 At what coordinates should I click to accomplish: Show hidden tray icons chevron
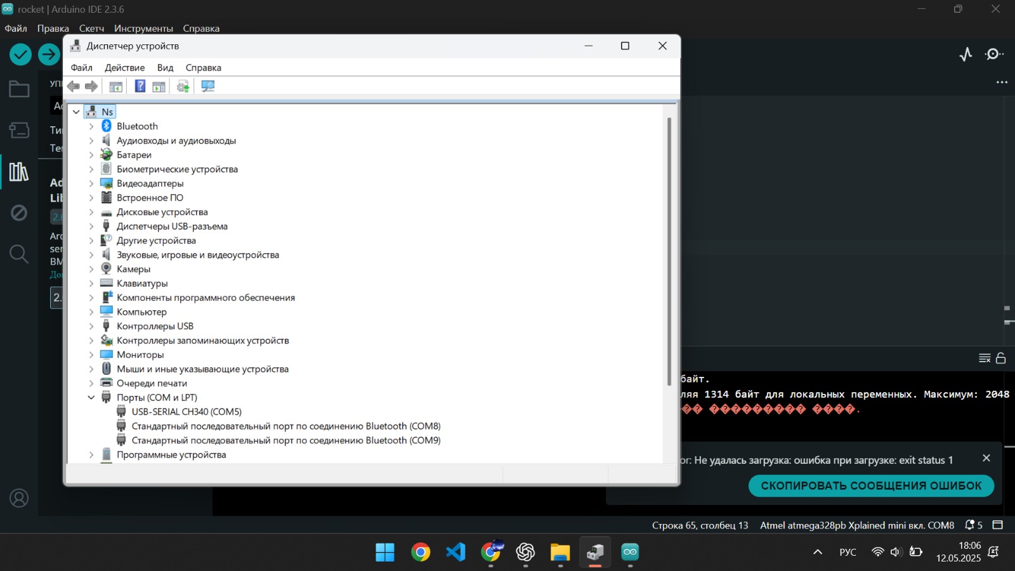click(x=818, y=552)
